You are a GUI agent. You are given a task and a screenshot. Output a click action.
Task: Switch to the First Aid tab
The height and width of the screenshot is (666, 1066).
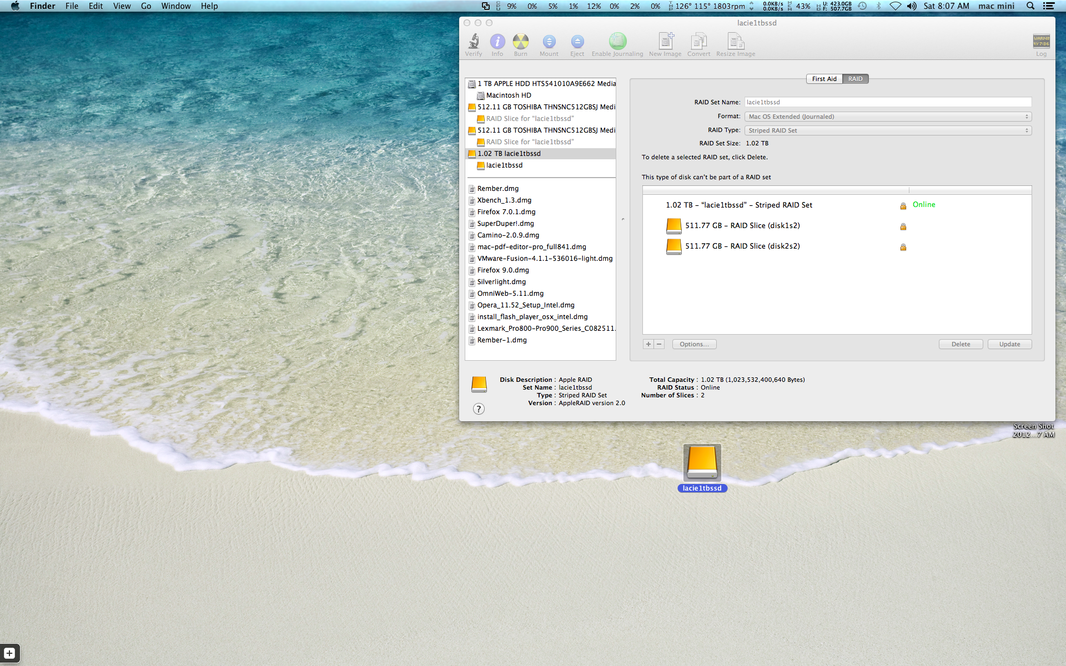point(824,79)
